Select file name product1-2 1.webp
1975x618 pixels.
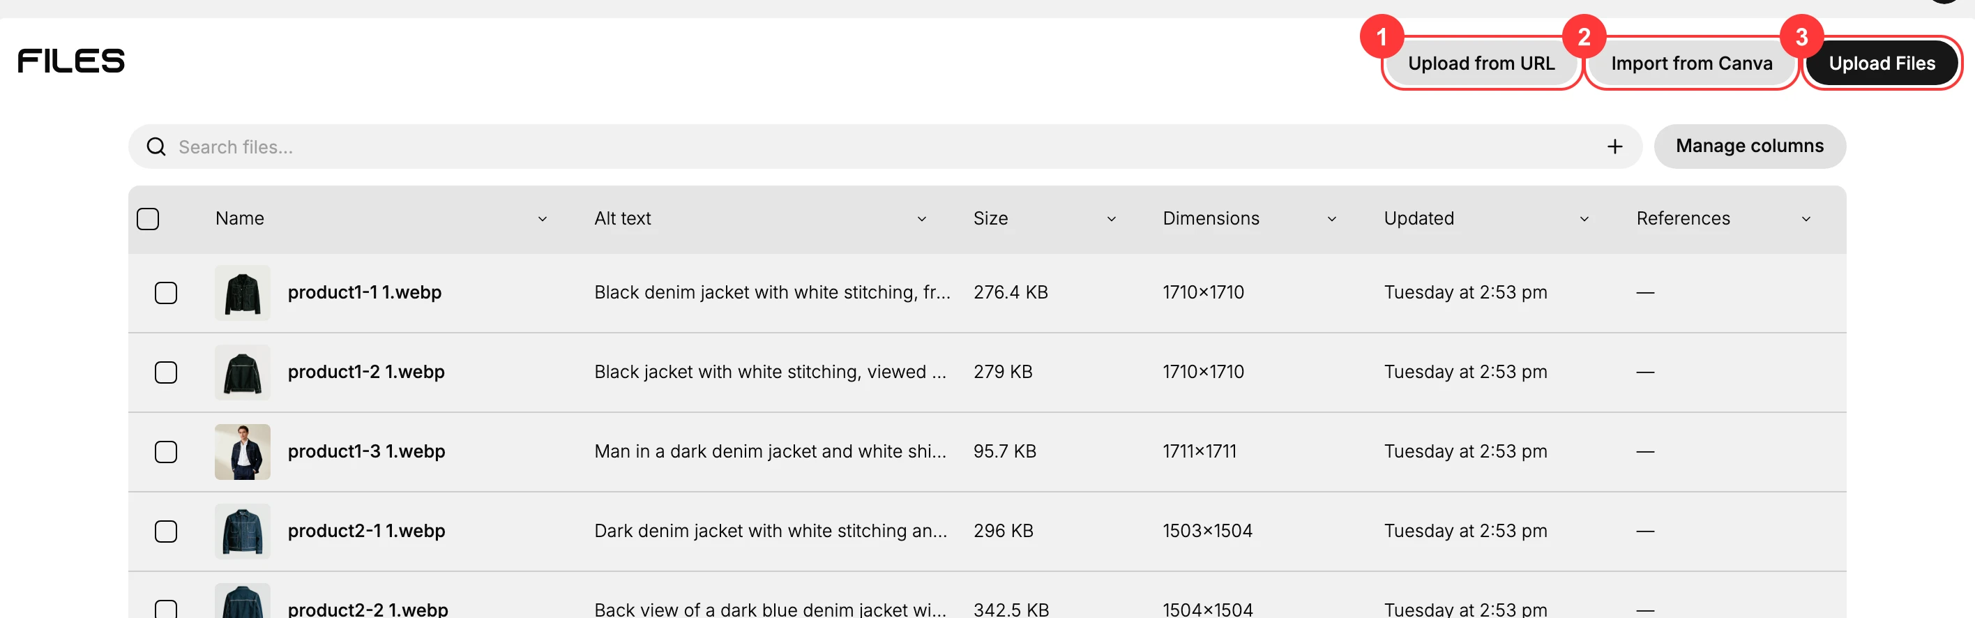(367, 372)
